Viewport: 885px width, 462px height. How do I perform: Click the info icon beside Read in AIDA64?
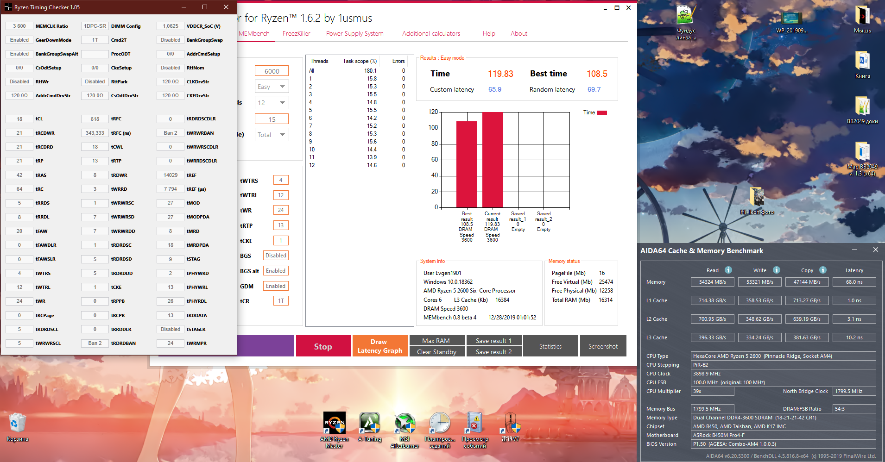(728, 270)
